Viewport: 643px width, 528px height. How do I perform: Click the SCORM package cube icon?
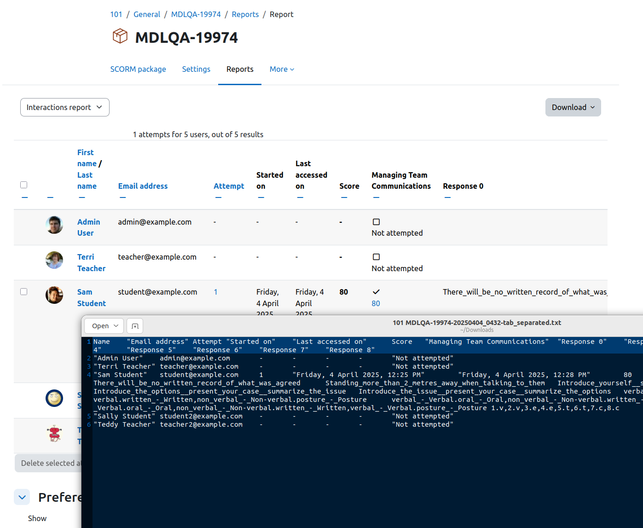coord(120,36)
